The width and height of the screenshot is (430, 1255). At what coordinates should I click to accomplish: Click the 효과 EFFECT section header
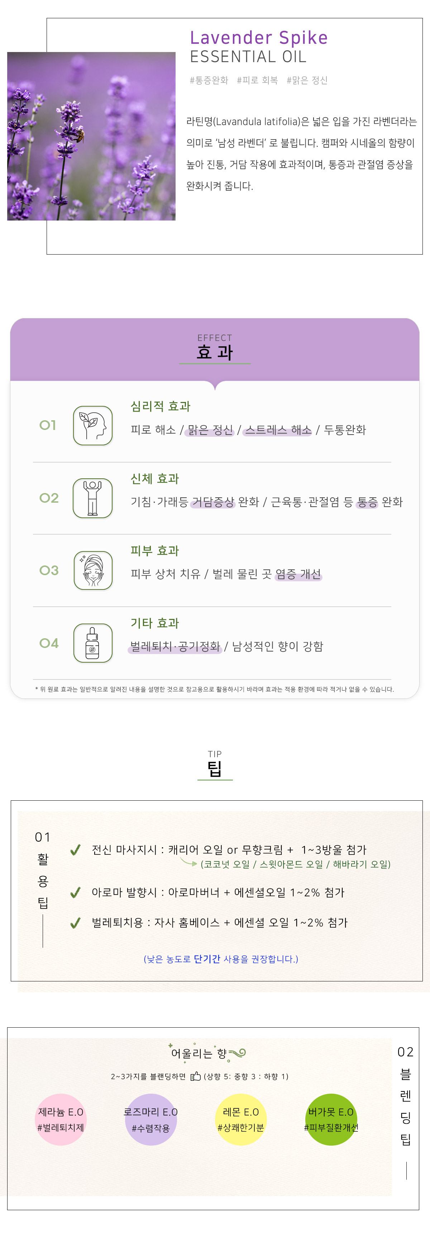pyautogui.click(x=215, y=348)
